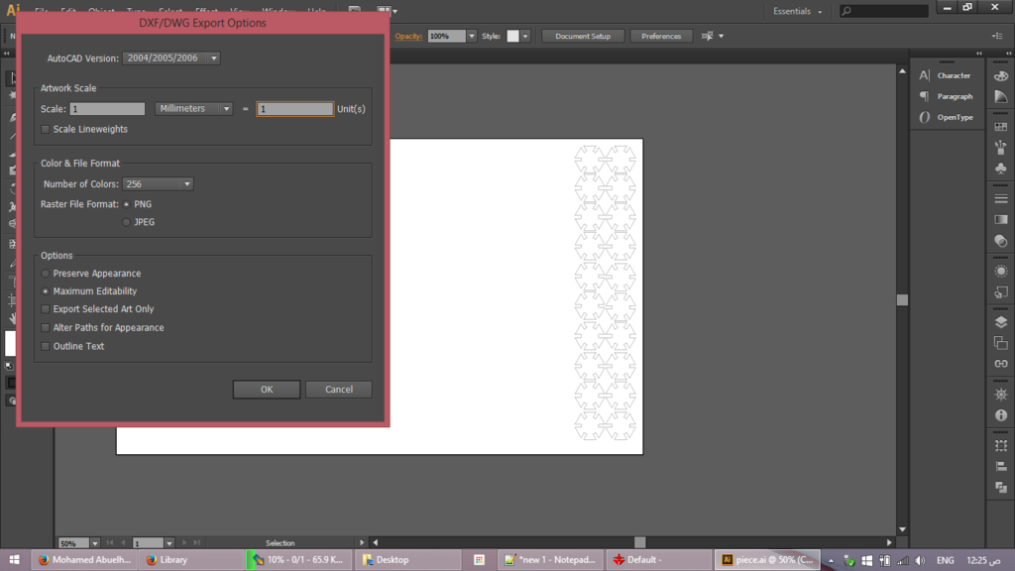Click the Opacity 100% field
1015x571 pixels.
[447, 37]
